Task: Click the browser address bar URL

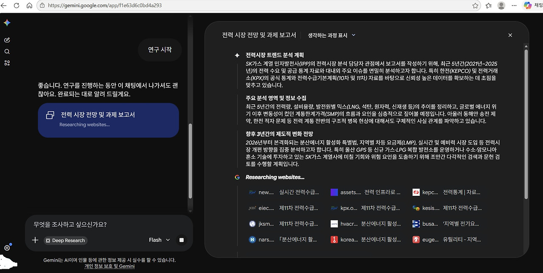Action: tap(104, 6)
